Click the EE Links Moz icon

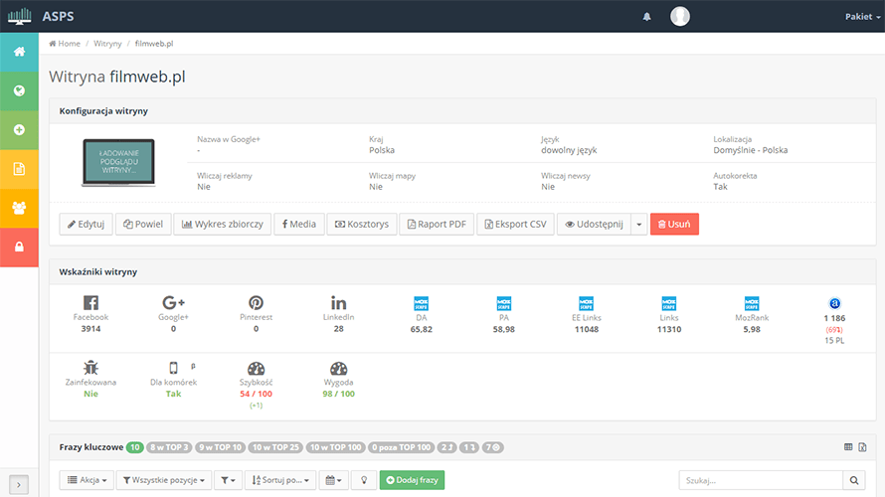(587, 303)
